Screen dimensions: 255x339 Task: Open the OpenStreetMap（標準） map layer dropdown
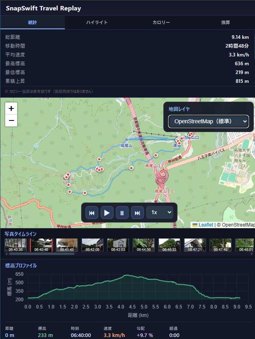(209, 121)
